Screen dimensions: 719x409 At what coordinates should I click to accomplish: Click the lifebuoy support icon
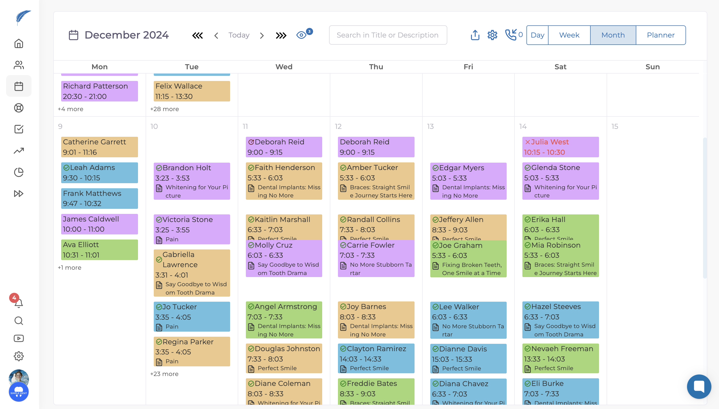(19, 108)
